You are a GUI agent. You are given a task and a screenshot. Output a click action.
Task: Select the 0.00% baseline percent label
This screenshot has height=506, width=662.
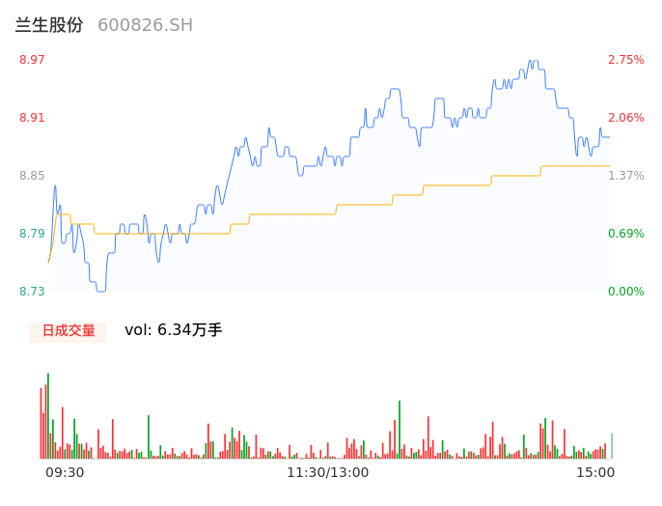[625, 292]
